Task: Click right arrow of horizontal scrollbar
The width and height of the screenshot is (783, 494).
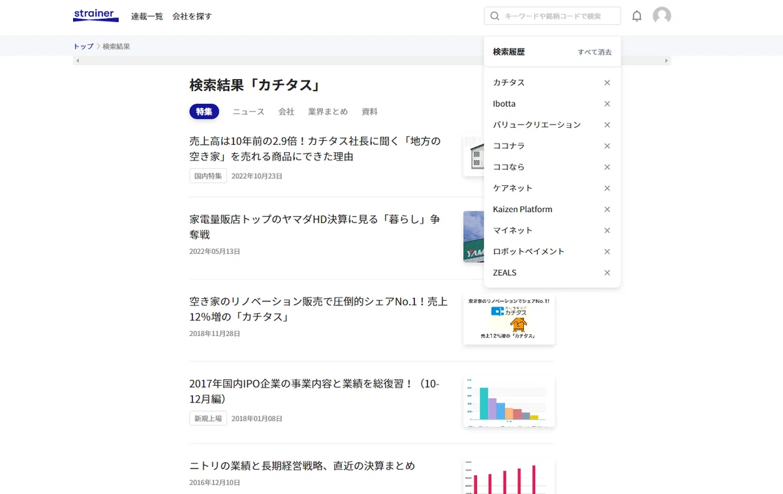Action: pyautogui.click(x=666, y=61)
